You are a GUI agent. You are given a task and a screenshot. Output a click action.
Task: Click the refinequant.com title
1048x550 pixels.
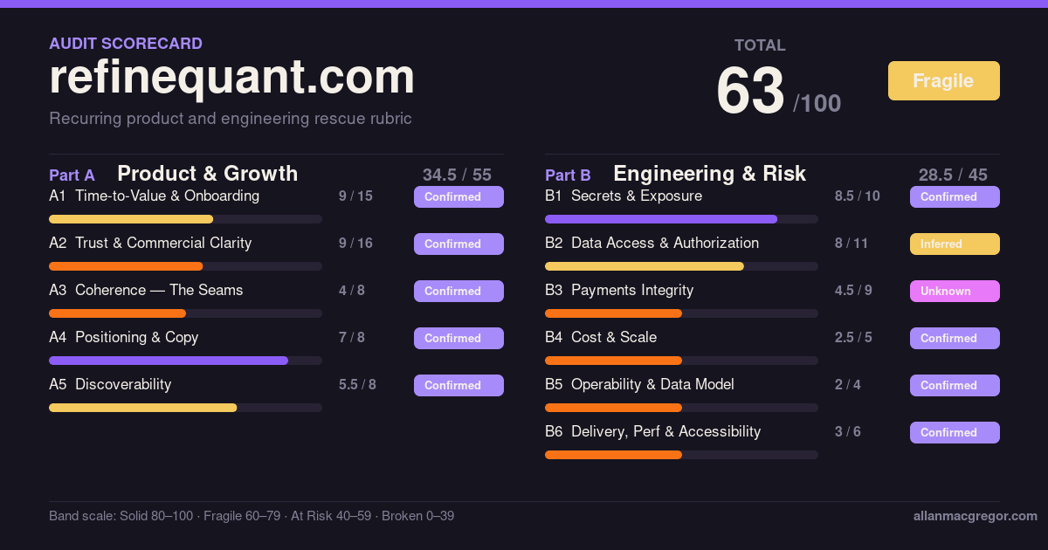coord(232,77)
